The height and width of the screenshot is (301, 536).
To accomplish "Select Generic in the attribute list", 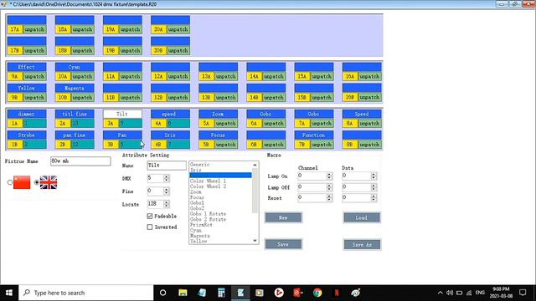I will point(199,165).
